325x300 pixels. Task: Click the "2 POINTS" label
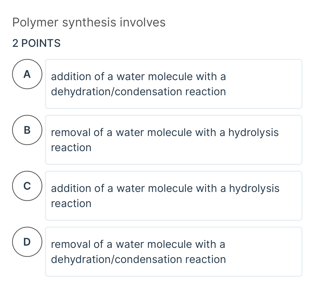pyautogui.click(x=36, y=43)
